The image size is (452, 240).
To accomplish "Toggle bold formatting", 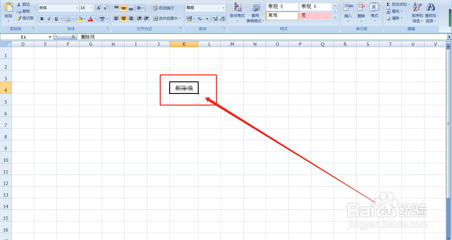I will coord(42,19).
